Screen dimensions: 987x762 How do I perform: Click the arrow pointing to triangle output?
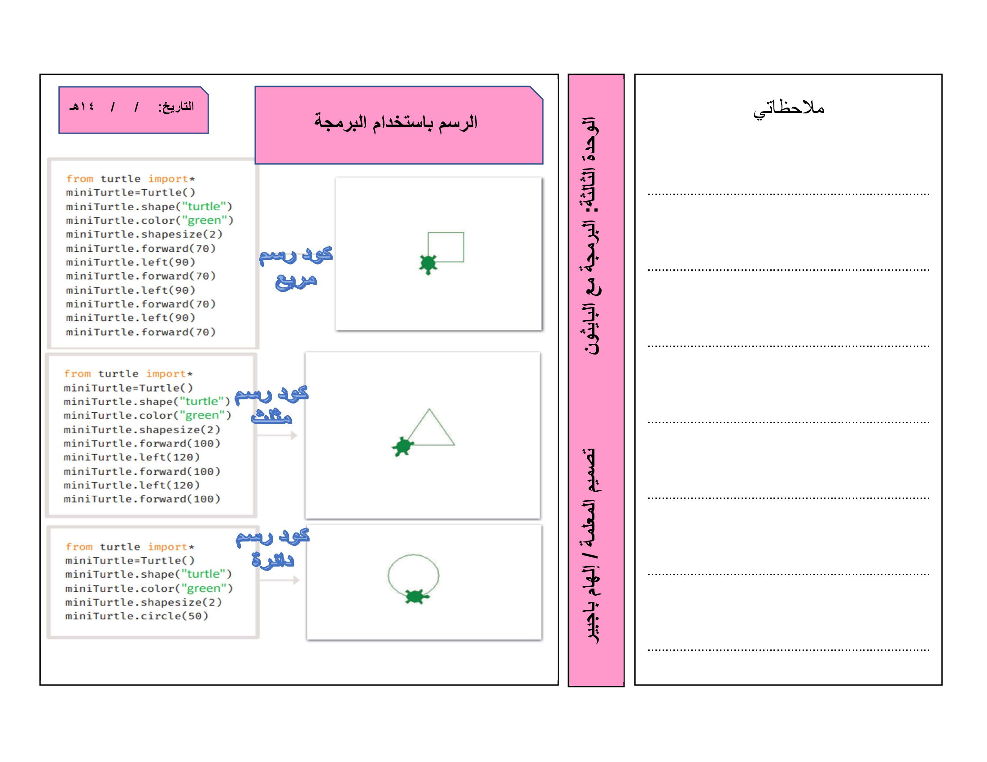click(x=277, y=435)
